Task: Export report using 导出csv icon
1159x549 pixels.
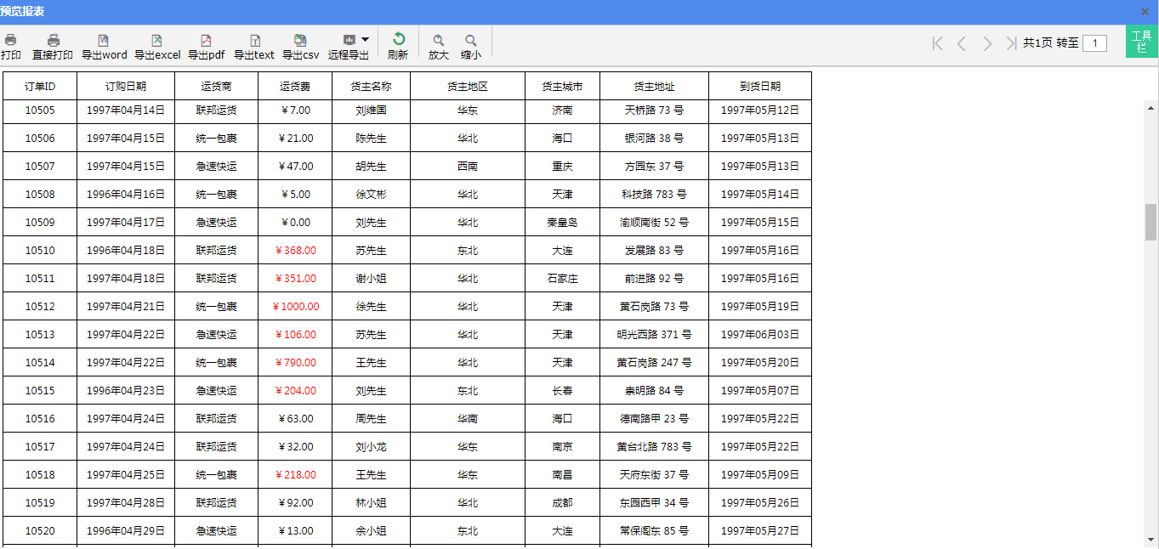Action: click(x=300, y=41)
